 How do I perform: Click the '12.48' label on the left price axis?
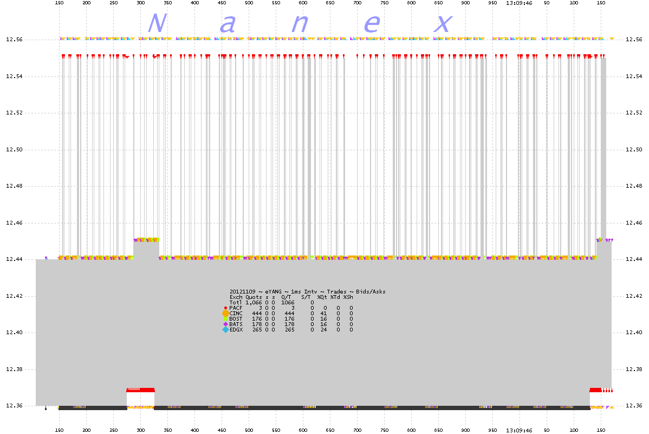click(x=14, y=186)
